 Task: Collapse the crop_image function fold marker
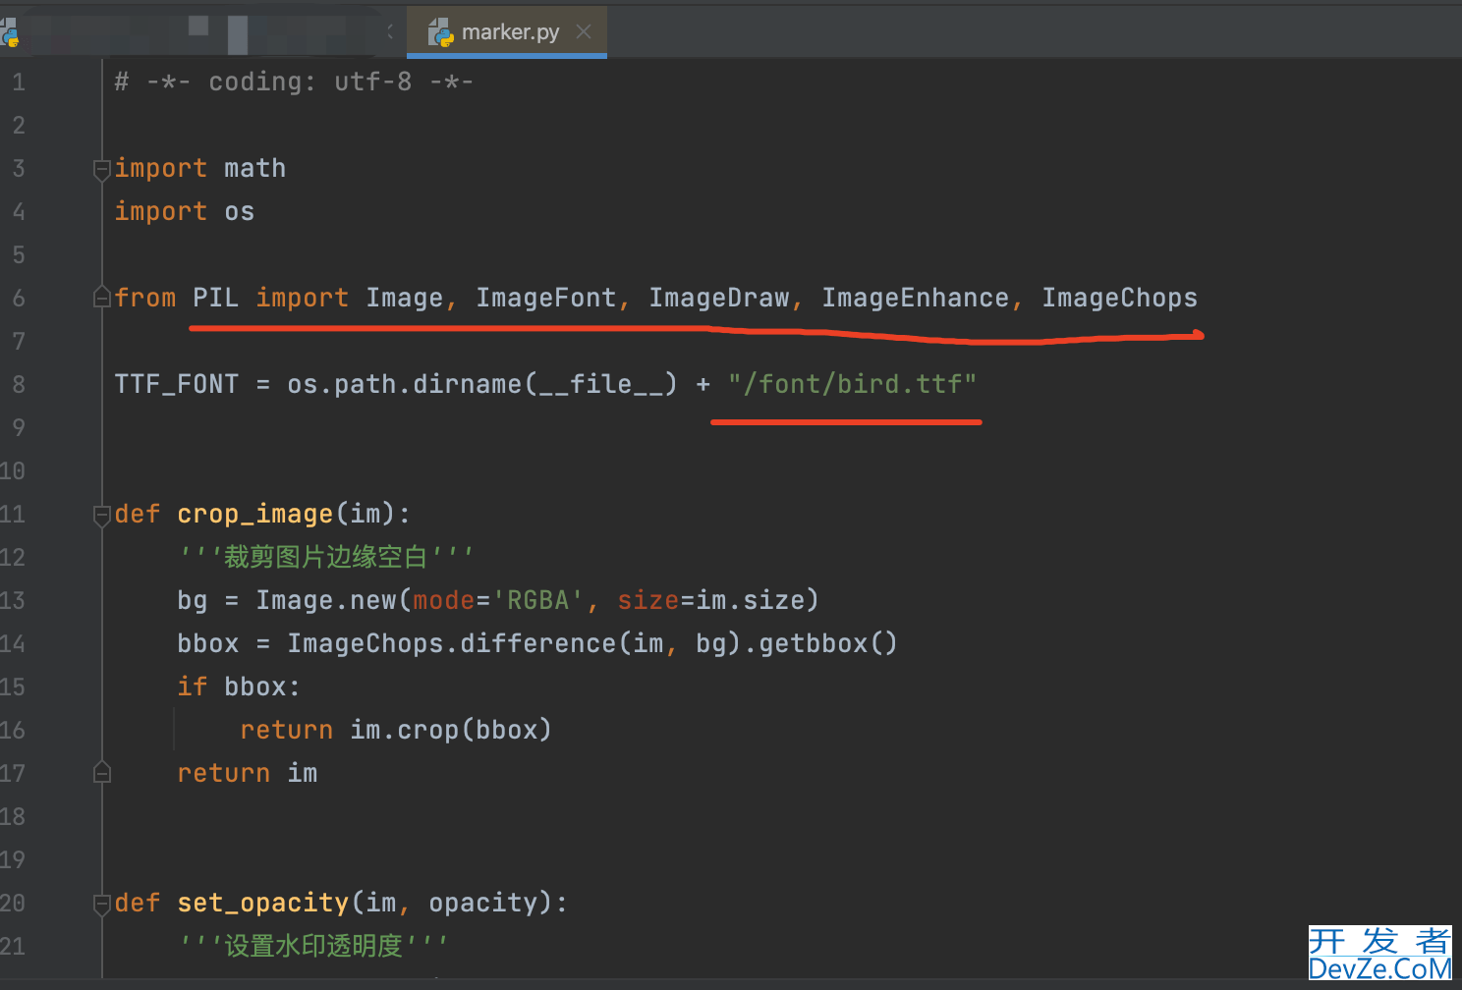coord(101,515)
